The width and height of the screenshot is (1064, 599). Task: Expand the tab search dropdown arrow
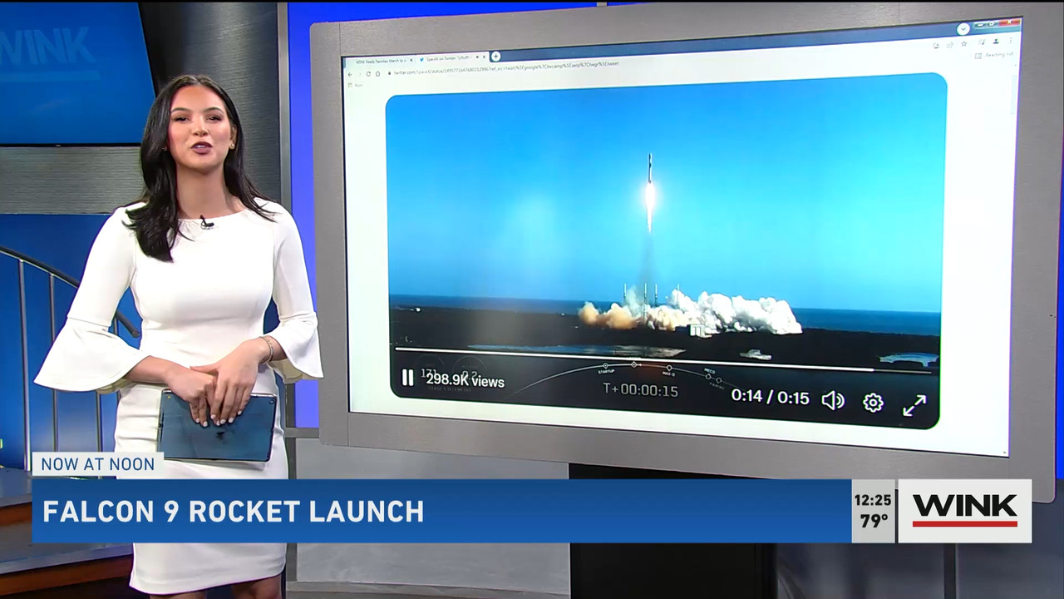point(963,28)
